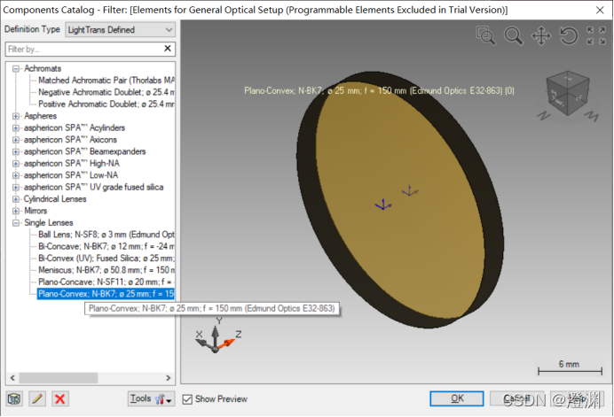The height and width of the screenshot is (417, 614).
Task: Select the Aspheres category label
Action: pos(40,116)
